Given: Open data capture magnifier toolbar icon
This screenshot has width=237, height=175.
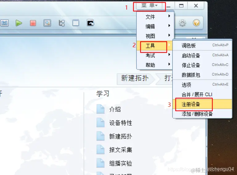Looking at the screenshot, I should [x=47, y=23].
